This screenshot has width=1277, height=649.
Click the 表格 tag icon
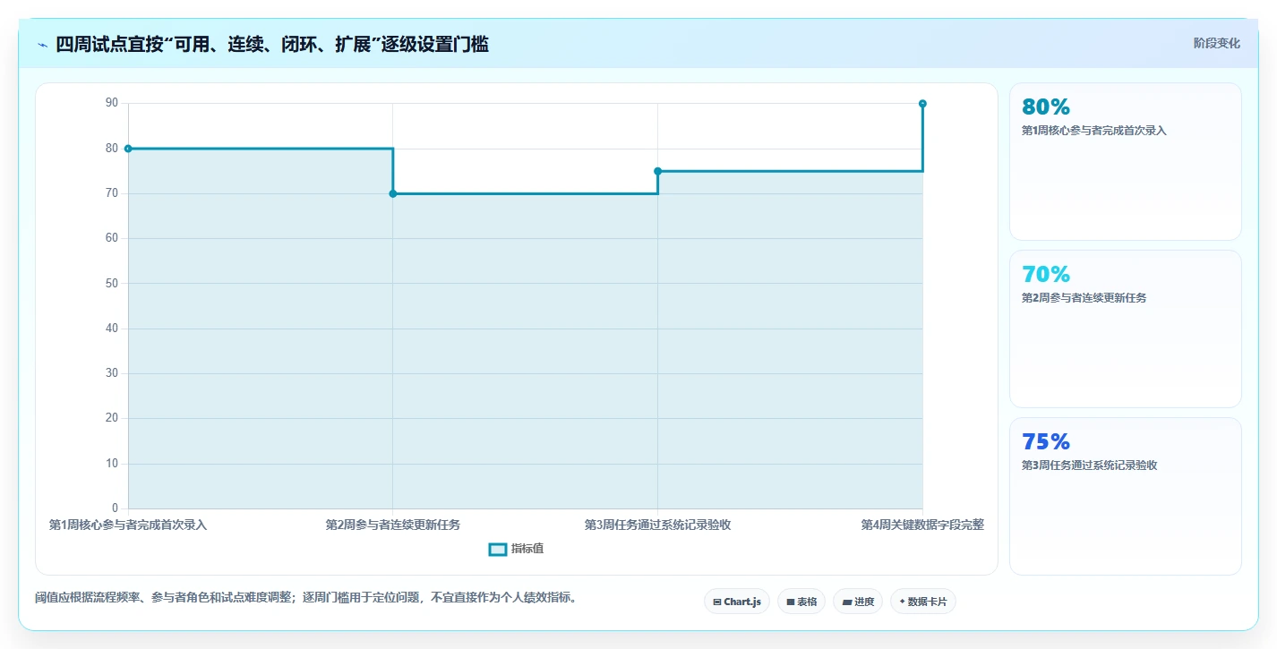[791, 602]
